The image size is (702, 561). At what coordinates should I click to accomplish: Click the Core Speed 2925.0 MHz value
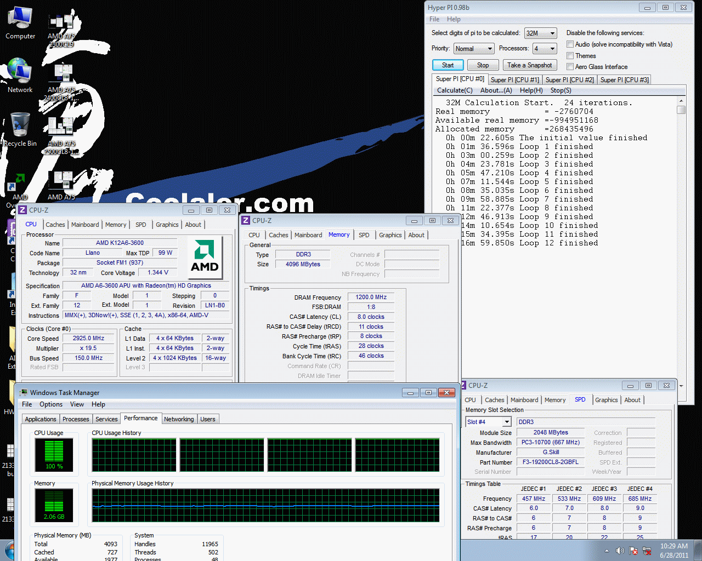click(89, 338)
